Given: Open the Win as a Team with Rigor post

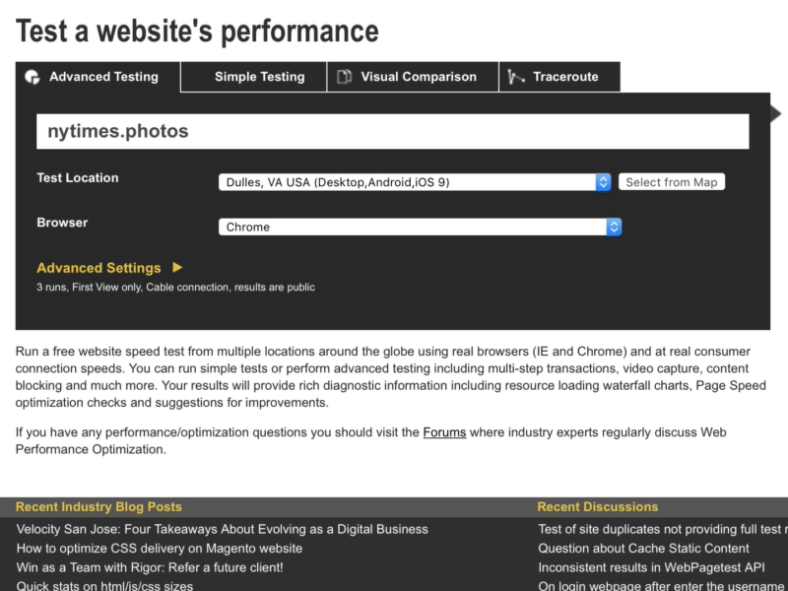Looking at the screenshot, I should click(x=150, y=567).
